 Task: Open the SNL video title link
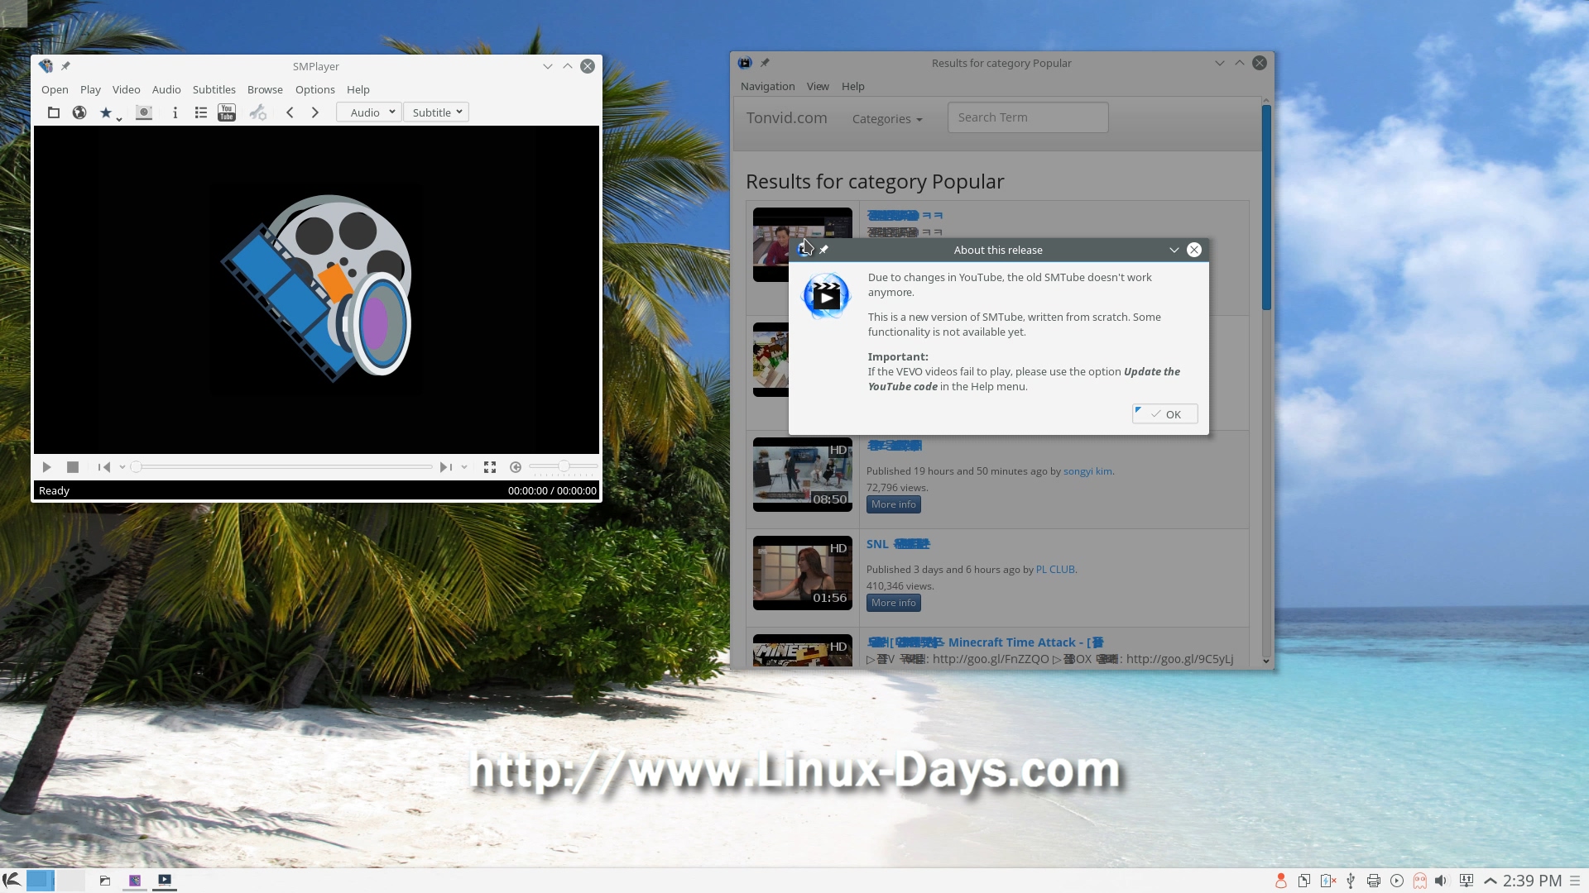pos(898,544)
